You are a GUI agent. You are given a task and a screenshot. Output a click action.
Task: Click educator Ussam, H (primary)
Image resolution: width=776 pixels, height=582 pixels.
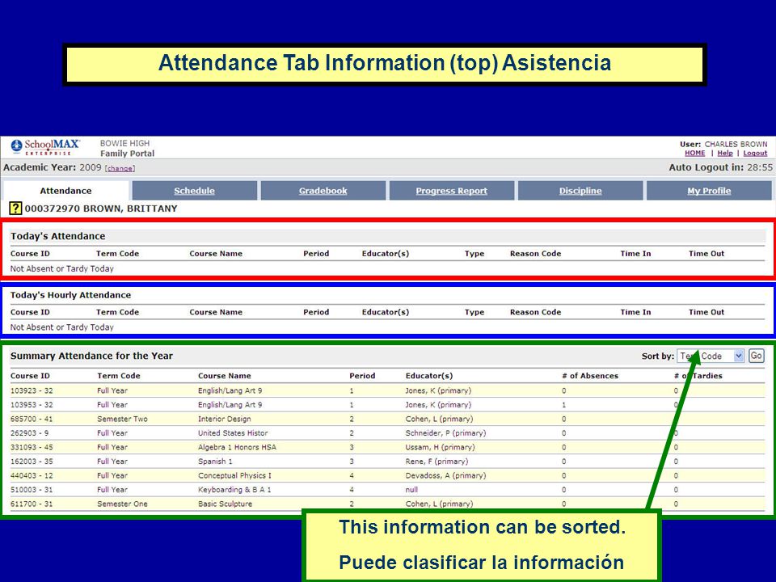440,447
